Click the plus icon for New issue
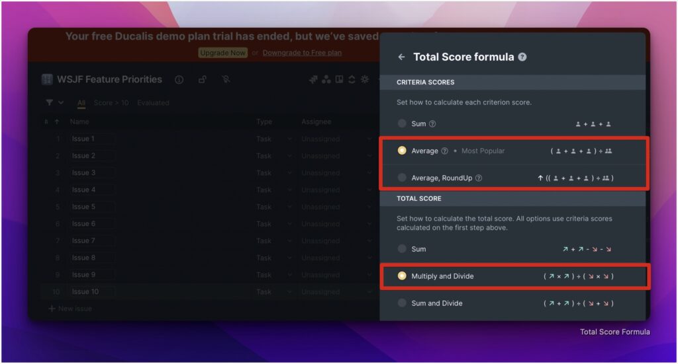Viewport: 678px width, 364px height. coord(52,309)
